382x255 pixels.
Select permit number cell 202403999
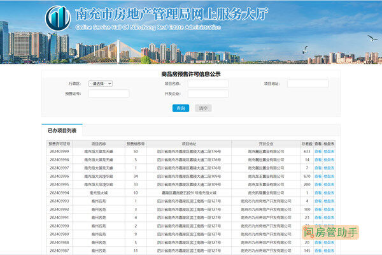click(59, 151)
